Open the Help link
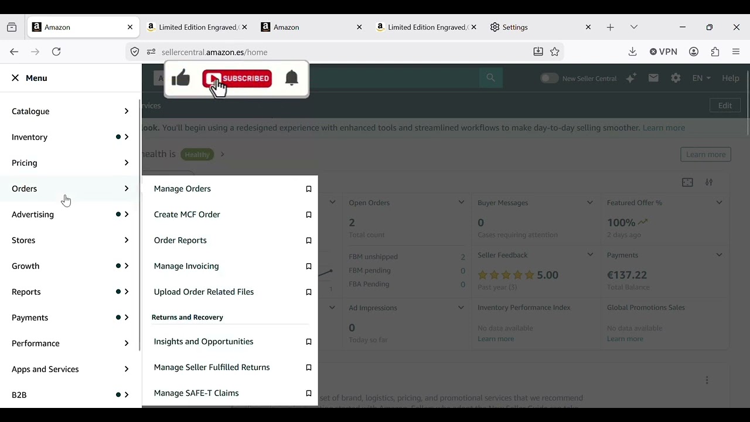Screen dimensions: 750x422 [x=730, y=78]
